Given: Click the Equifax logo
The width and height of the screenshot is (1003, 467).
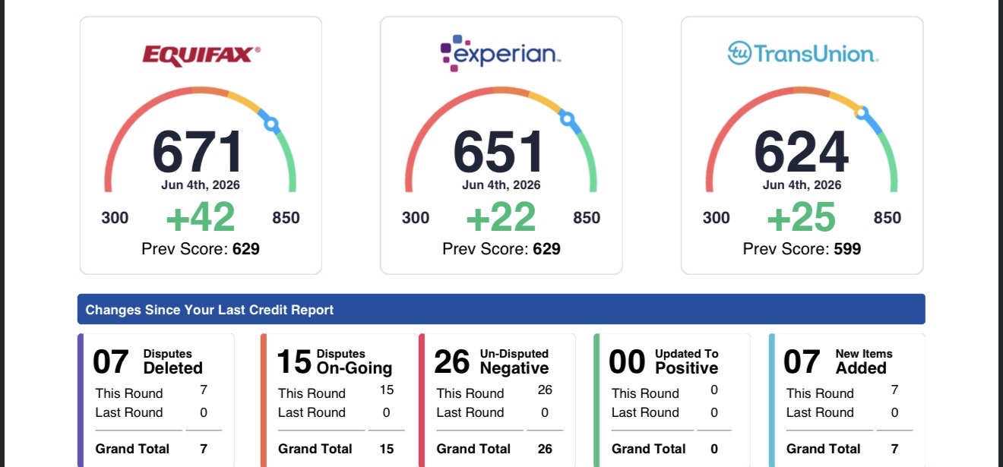Looking at the screenshot, I should click(x=201, y=55).
